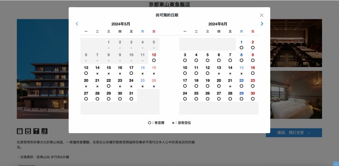Screen dimensions: 339x166
Task: Select May 12 available date
Action: coord(154,57)
